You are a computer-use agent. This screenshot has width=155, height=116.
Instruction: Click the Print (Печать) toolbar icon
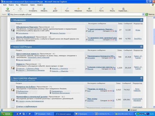(112, 9)
